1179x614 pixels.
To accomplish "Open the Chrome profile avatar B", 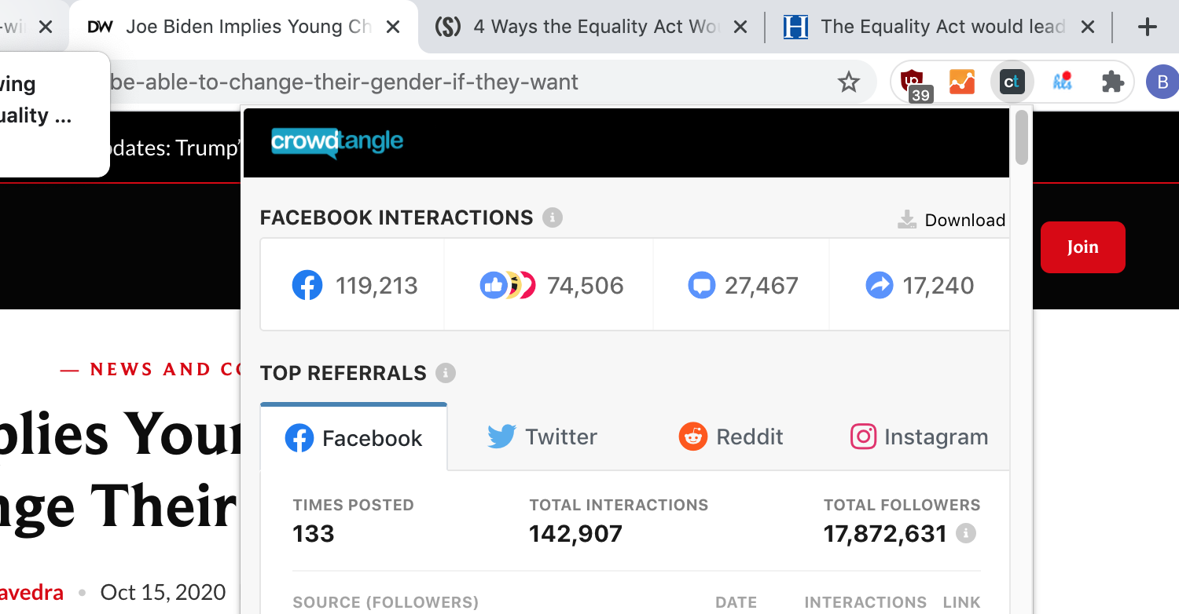I will (1162, 82).
